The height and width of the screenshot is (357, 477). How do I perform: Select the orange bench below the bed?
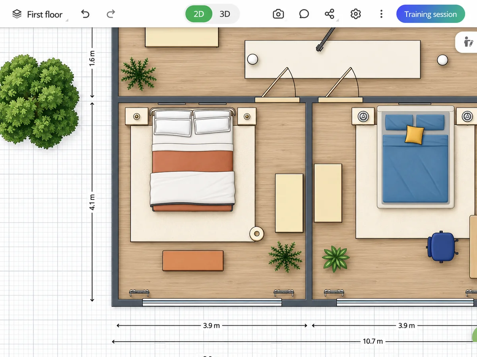[x=193, y=261]
